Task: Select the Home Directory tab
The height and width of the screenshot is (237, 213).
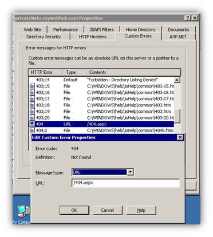Action: 141,30
